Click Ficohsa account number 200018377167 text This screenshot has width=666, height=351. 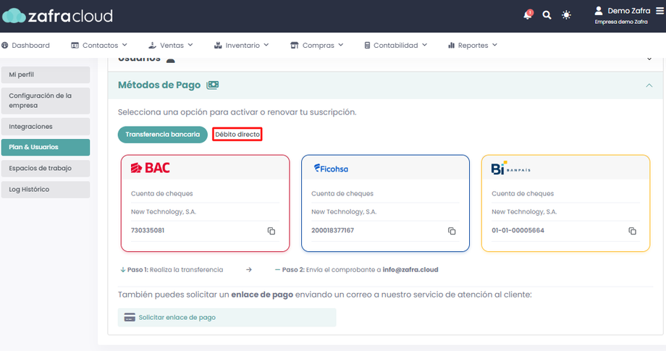(x=332, y=230)
